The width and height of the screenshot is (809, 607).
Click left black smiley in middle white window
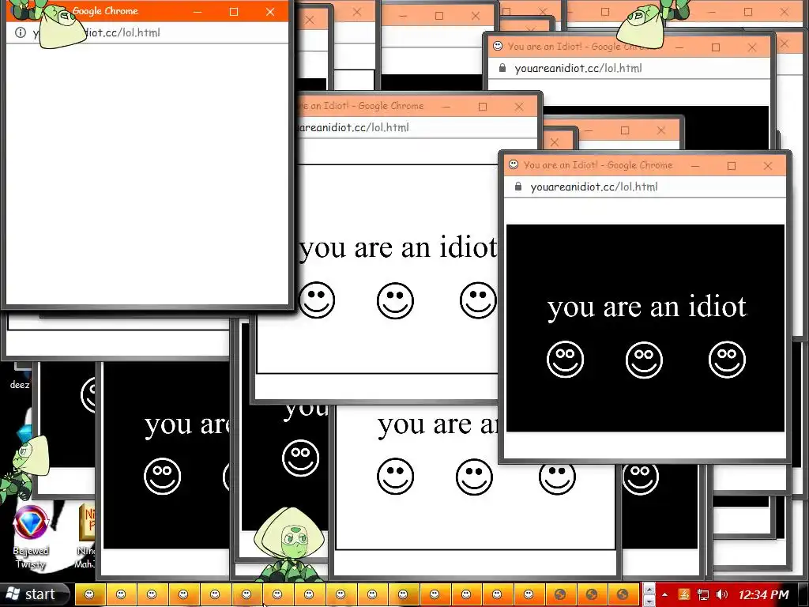tap(317, 300)
